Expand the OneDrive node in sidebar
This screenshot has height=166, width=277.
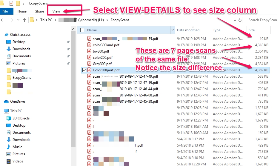[x=2, y=102]
